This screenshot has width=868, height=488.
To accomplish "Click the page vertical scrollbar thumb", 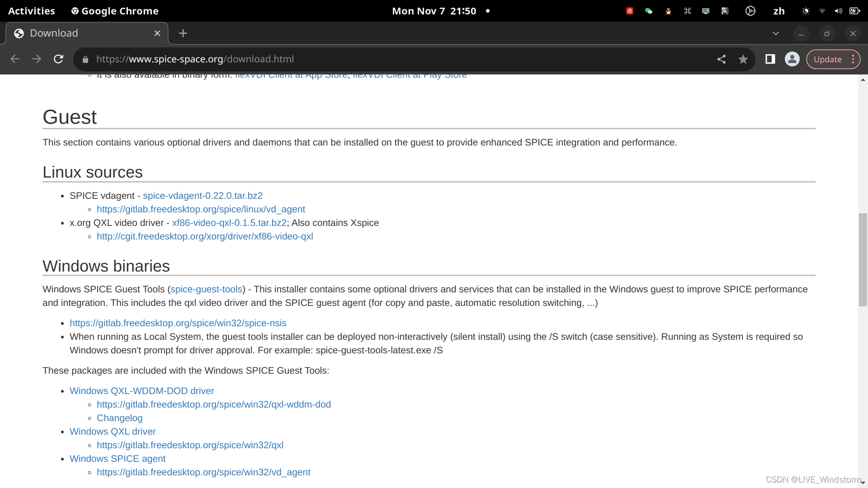I will click(863, 260).
